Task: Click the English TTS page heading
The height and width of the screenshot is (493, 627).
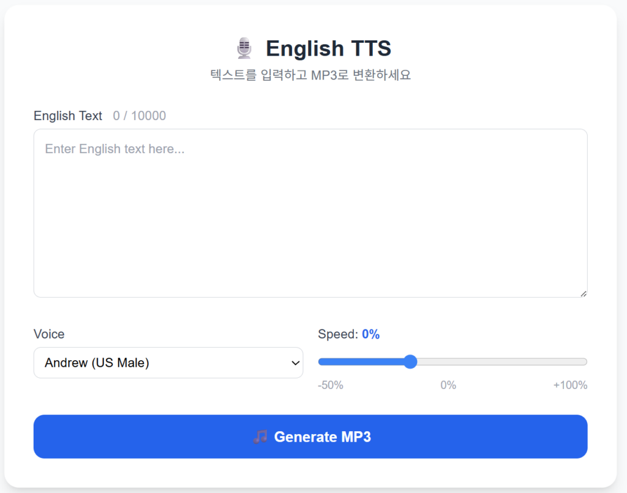Action: click(x=328, y=48)
